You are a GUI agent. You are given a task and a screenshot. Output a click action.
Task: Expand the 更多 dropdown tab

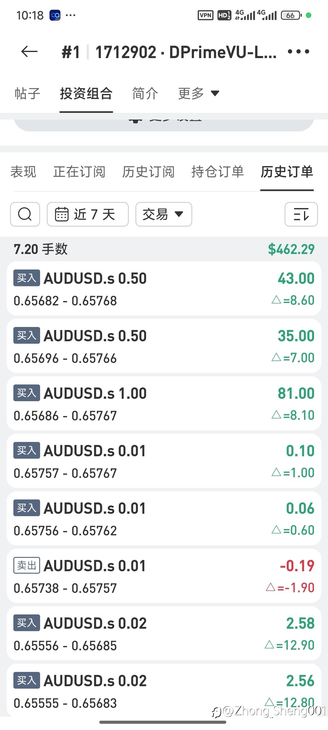pyautogui.click(x=199, y=93)
